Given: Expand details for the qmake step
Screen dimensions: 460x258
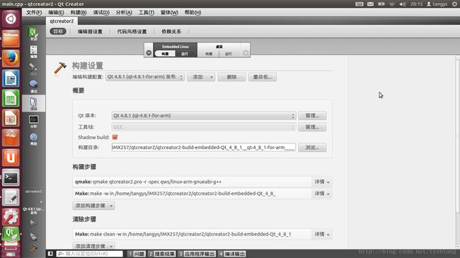Looking at the screenshot, I should click(322, 182).
